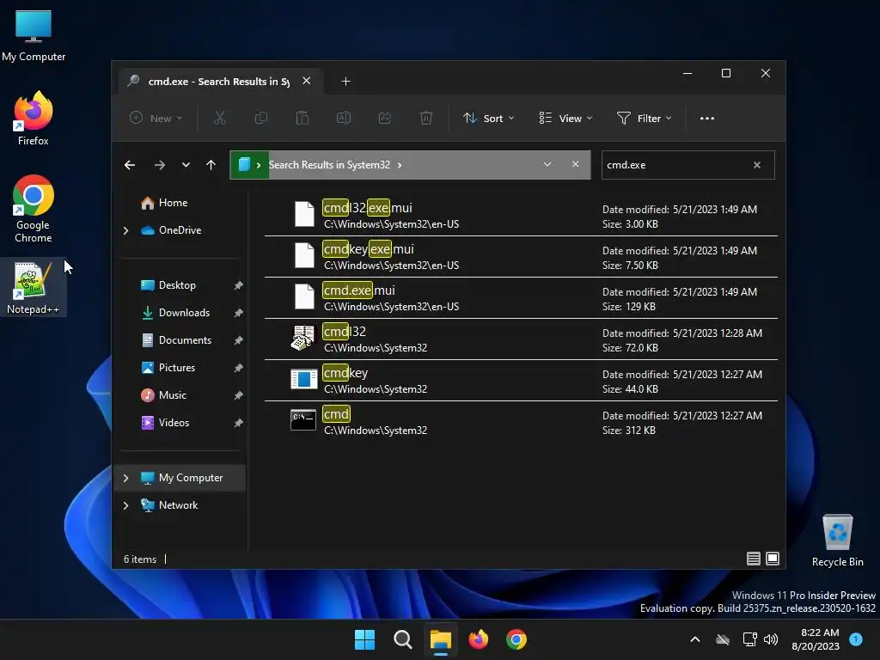The image size is (880, 660).
Task: Click the Share icon in toolbar
Action: pos(385,118)
